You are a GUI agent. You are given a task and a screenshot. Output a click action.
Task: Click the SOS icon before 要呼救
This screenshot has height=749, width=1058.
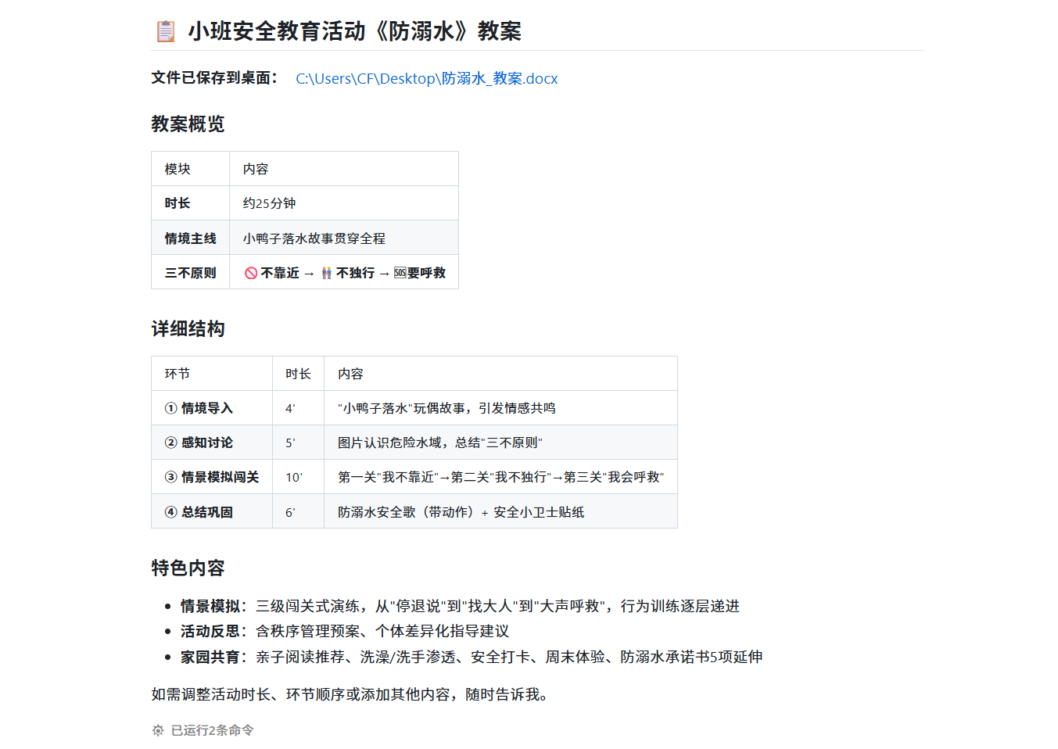(x=400, y=273)
